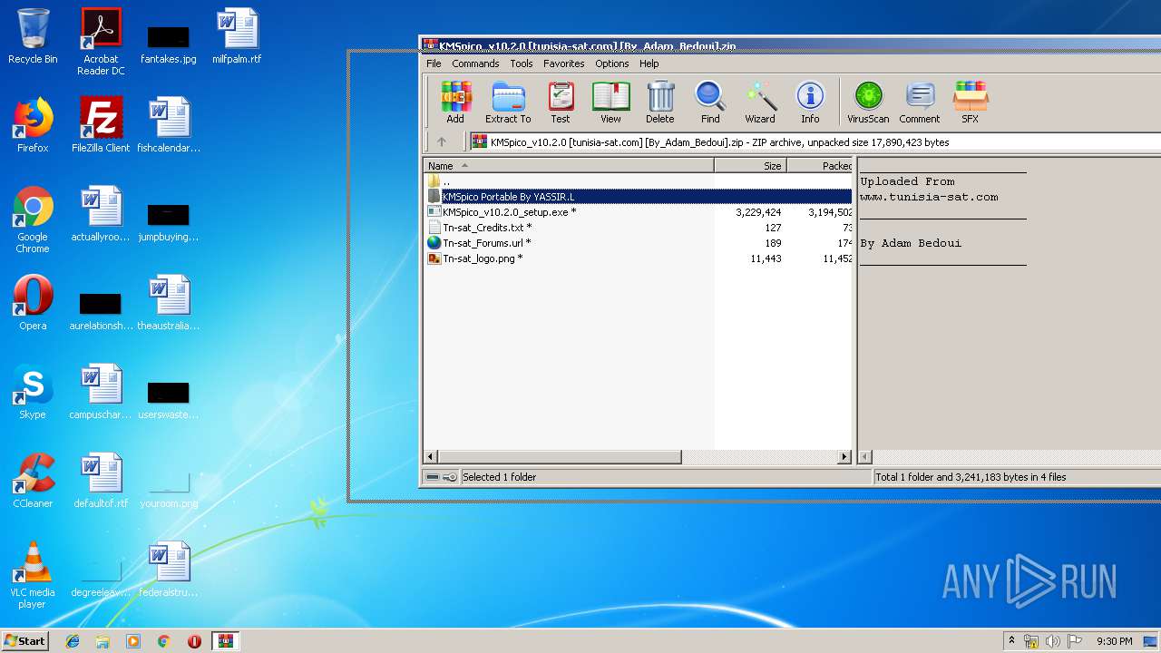Open Skype desktop shortcut
This screenshot has width=1161, height=653.
pyautogui.click(x=33, y=392)
